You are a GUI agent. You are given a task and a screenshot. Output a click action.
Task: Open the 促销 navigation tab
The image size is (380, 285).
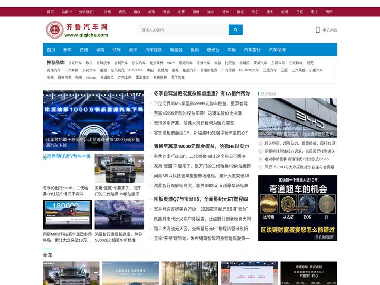point(195,50)
